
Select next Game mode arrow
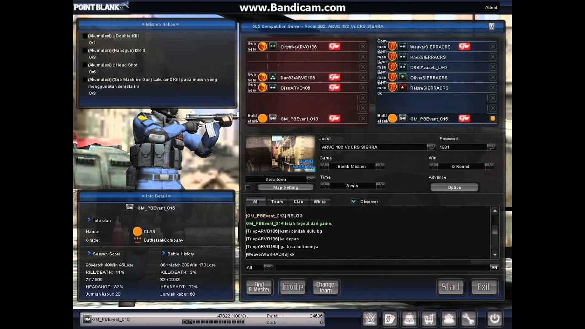point(380,166)
